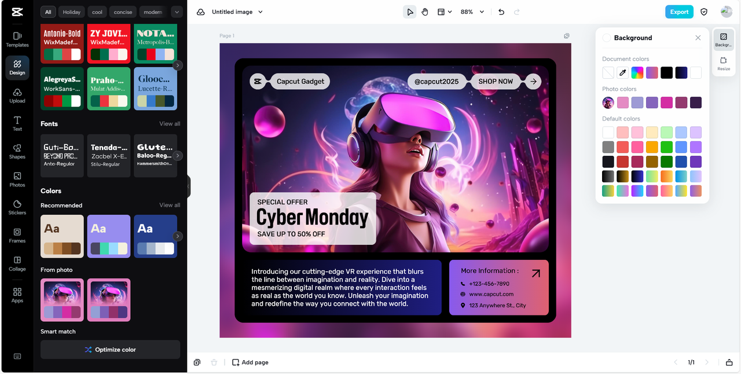Open the Shapes sidebar panel
The image size is (741, 374).
[x=17, y=151]
